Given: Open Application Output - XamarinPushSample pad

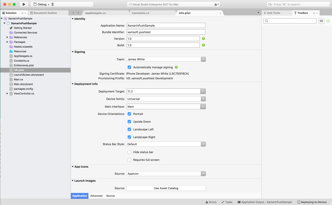Looking at the screenshot, I should pyautogui.click(x=265, y=202).
